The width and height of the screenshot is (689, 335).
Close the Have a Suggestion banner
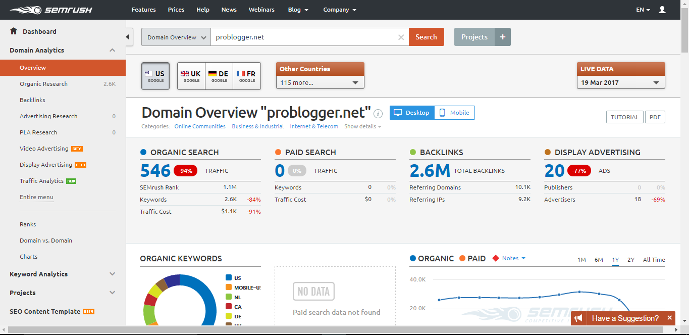(669, 318)
